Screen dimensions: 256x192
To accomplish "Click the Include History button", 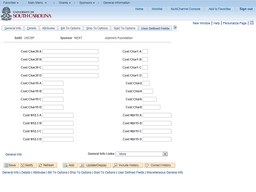I will pos(128,165).
